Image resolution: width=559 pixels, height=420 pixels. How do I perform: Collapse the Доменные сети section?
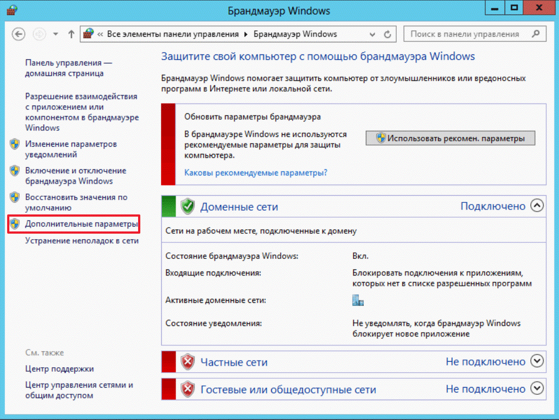536,206
